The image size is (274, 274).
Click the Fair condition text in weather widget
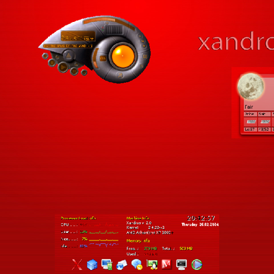[x=249, y=107]
